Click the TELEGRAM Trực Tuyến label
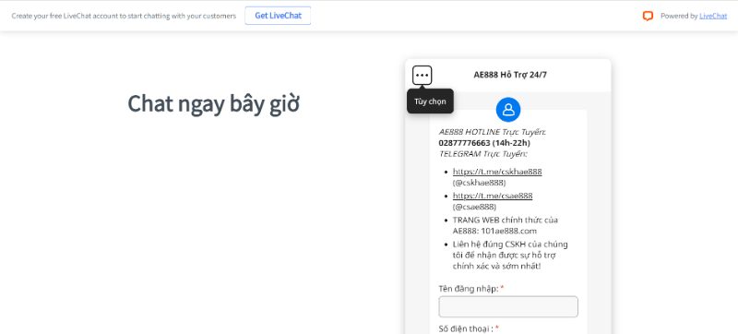This screenshot has width=738, height=334. [x=482, y=154]
